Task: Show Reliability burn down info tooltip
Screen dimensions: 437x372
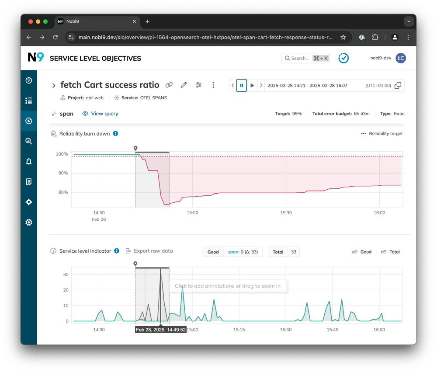Action: [x=115, y=134]
